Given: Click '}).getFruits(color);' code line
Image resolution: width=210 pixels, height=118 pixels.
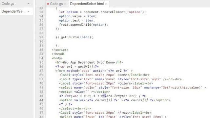Looking at the screenshot, I should pos(74,37).
